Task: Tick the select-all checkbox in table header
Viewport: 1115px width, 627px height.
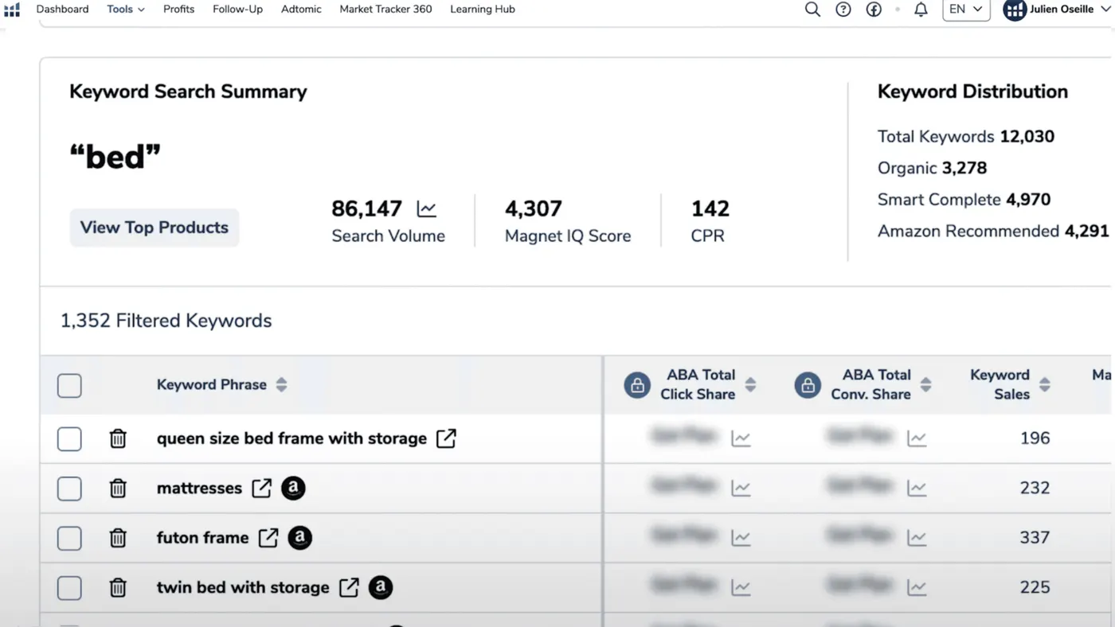Action: (69, 386)
